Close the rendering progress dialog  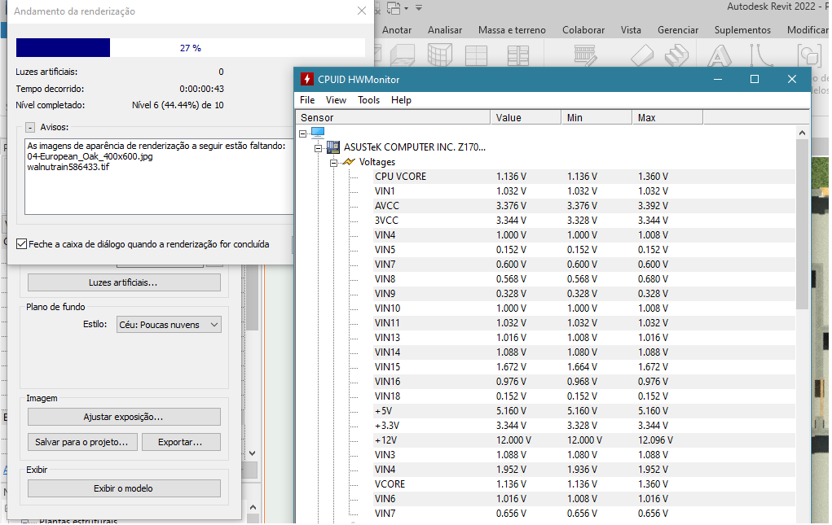pos(361,11)
